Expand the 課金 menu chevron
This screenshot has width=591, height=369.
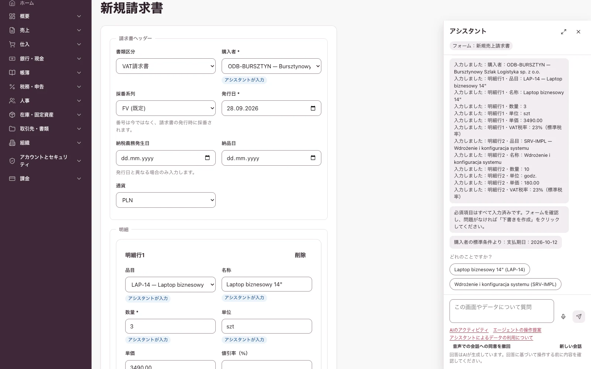pyautogui.click(x=79, y=179)
